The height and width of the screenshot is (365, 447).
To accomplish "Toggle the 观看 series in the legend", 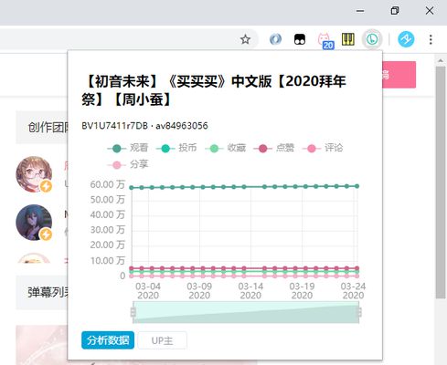I will point(128,148).
